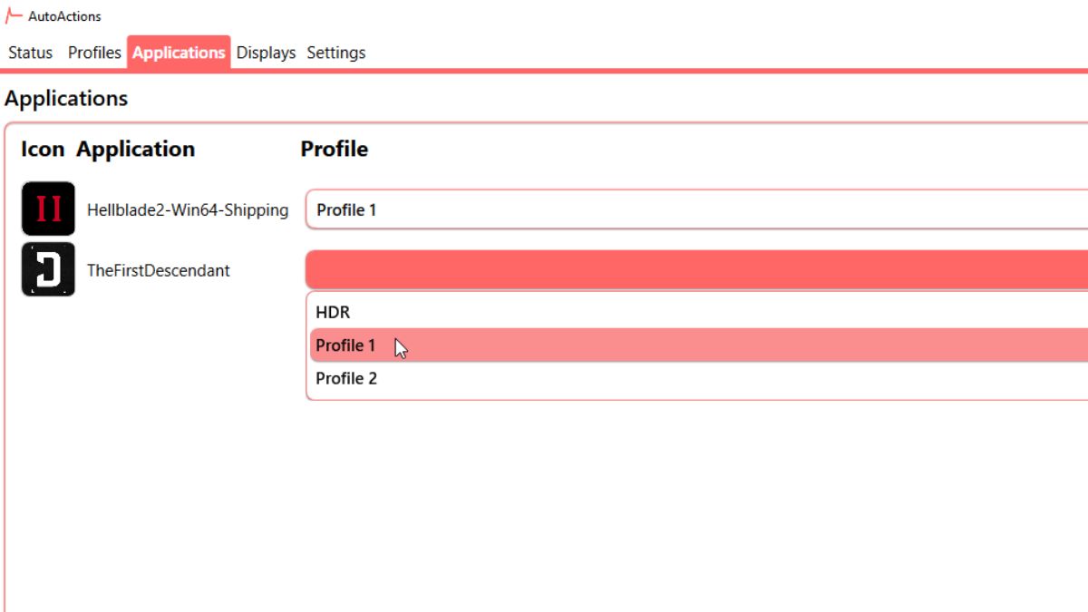Click the TheFirstDescendant application name
The width and height of the screenshot is (1088, 612).
(x=159, y=270)
